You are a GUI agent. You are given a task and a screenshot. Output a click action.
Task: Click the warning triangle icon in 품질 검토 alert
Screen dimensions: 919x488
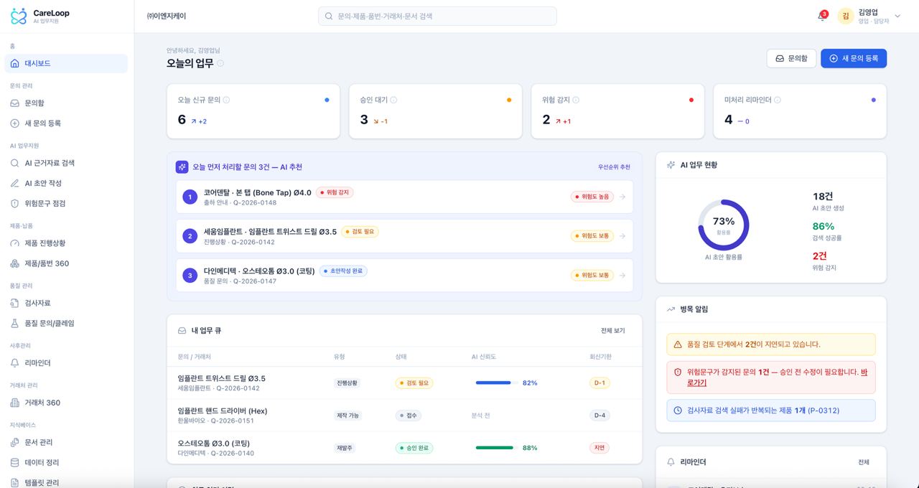678,344
